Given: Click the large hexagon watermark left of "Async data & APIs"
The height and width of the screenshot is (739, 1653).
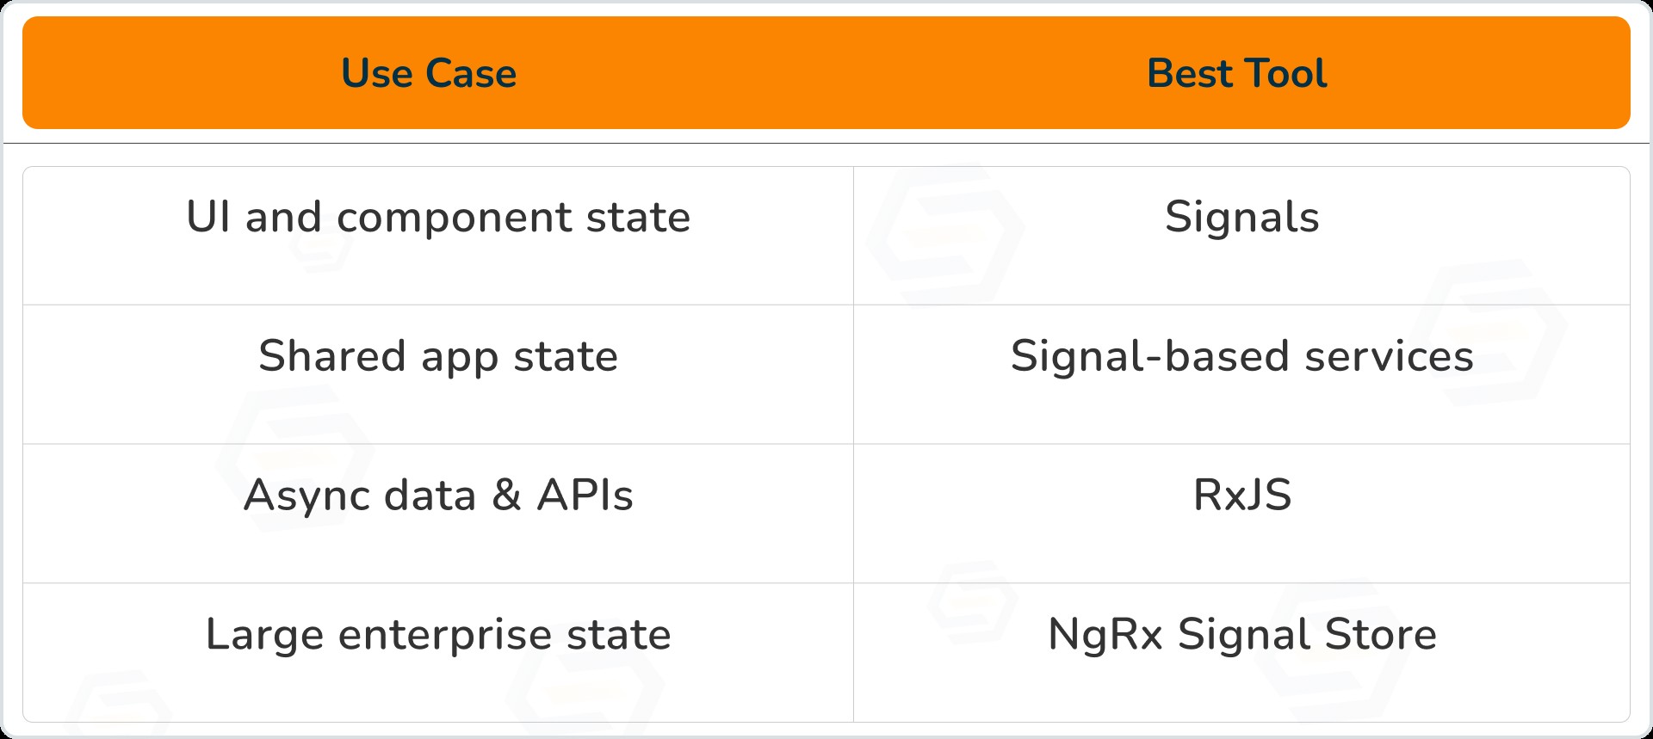Looking at the screenshot, I should point(294,456).
